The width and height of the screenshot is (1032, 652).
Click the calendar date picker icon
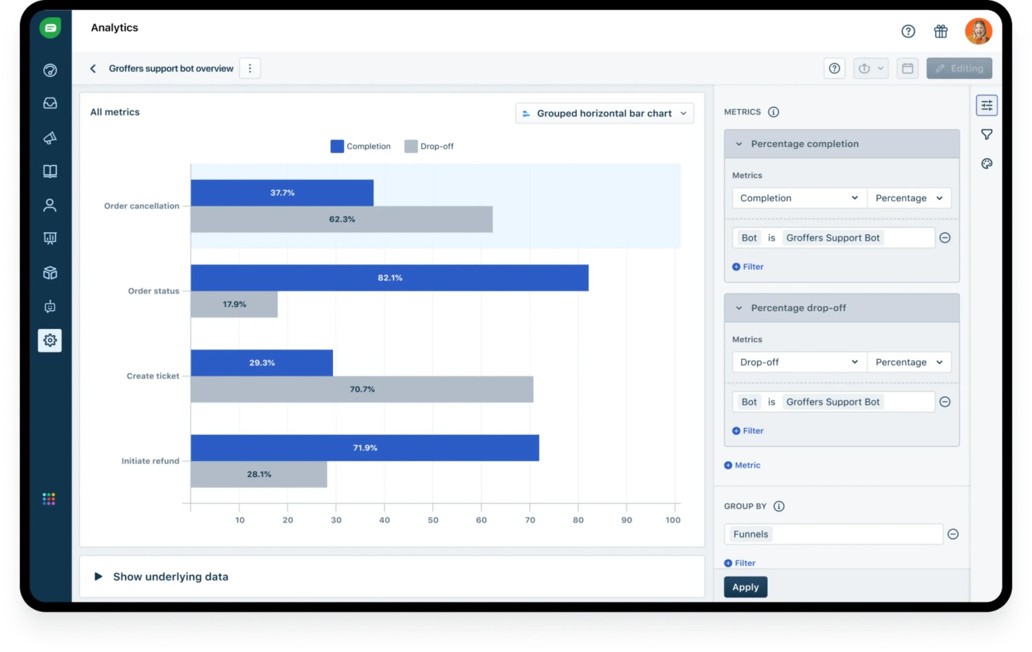click(x=907, y=68)
